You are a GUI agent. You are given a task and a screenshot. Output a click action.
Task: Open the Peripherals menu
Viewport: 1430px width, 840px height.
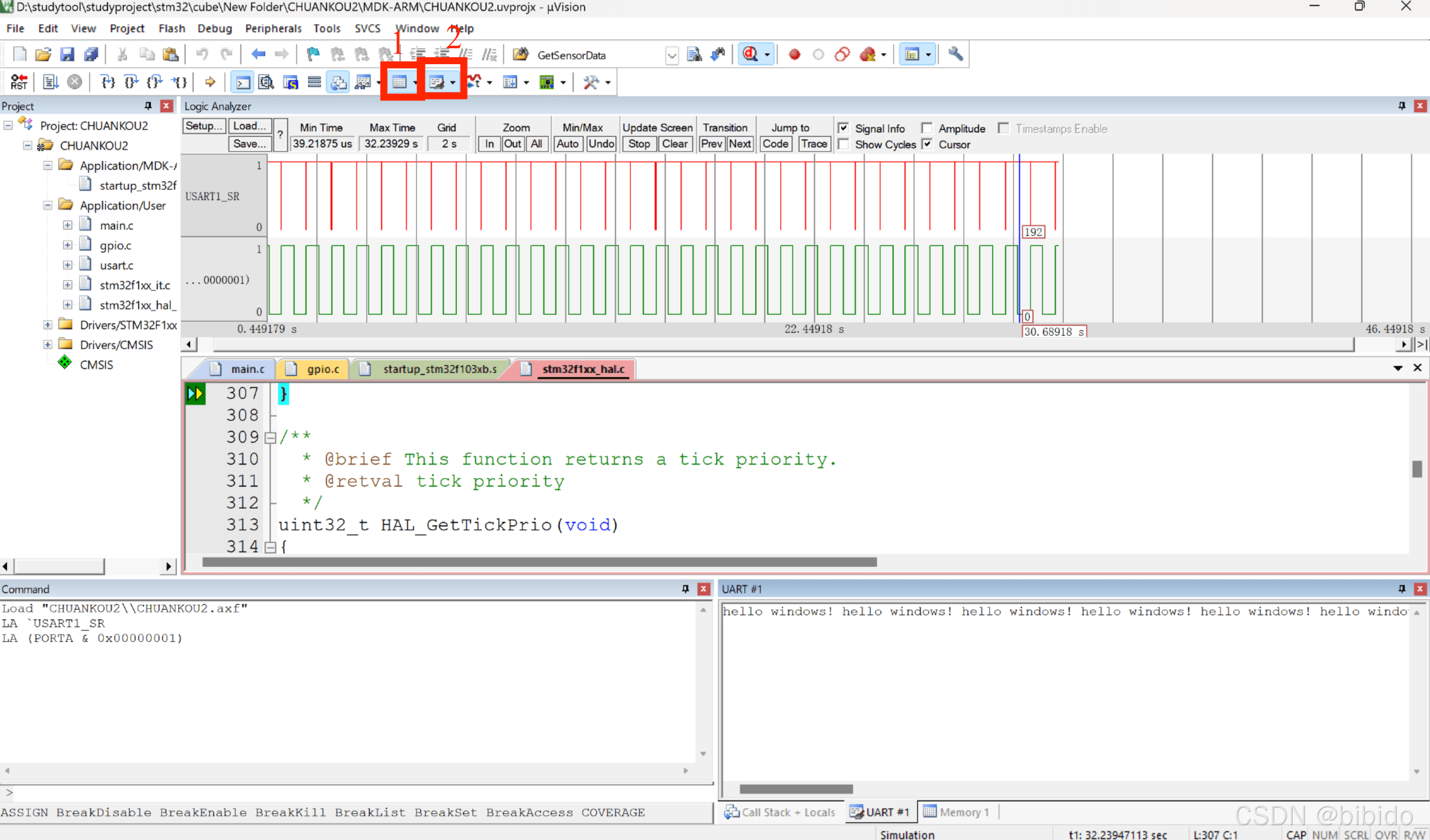tap(273, 28)
